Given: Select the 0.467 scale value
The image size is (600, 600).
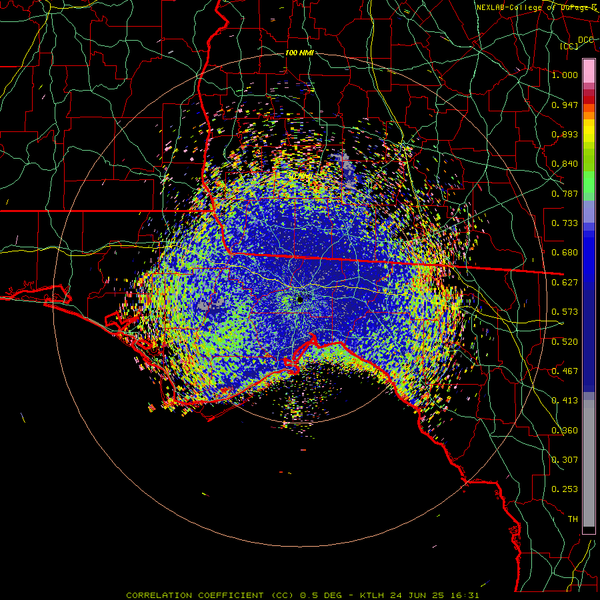Looking at the screenshot, I should tap(565, 371).
